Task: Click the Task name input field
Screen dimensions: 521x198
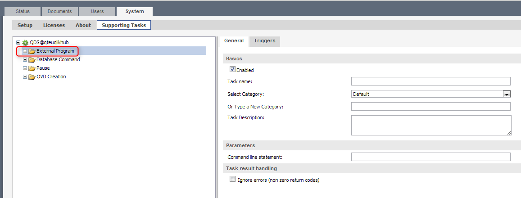Action: point(430,81)
